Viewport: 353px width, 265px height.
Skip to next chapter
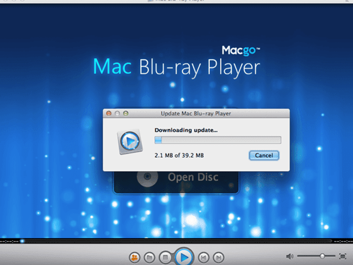pyautogui.click(x=218, y=257)
